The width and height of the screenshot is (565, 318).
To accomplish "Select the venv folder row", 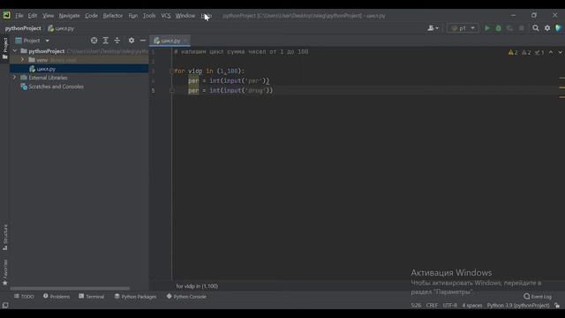I will tap(79, 60).
